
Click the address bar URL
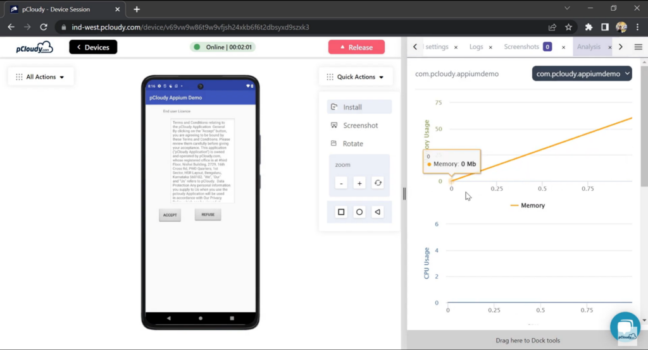tap(190, 27)
